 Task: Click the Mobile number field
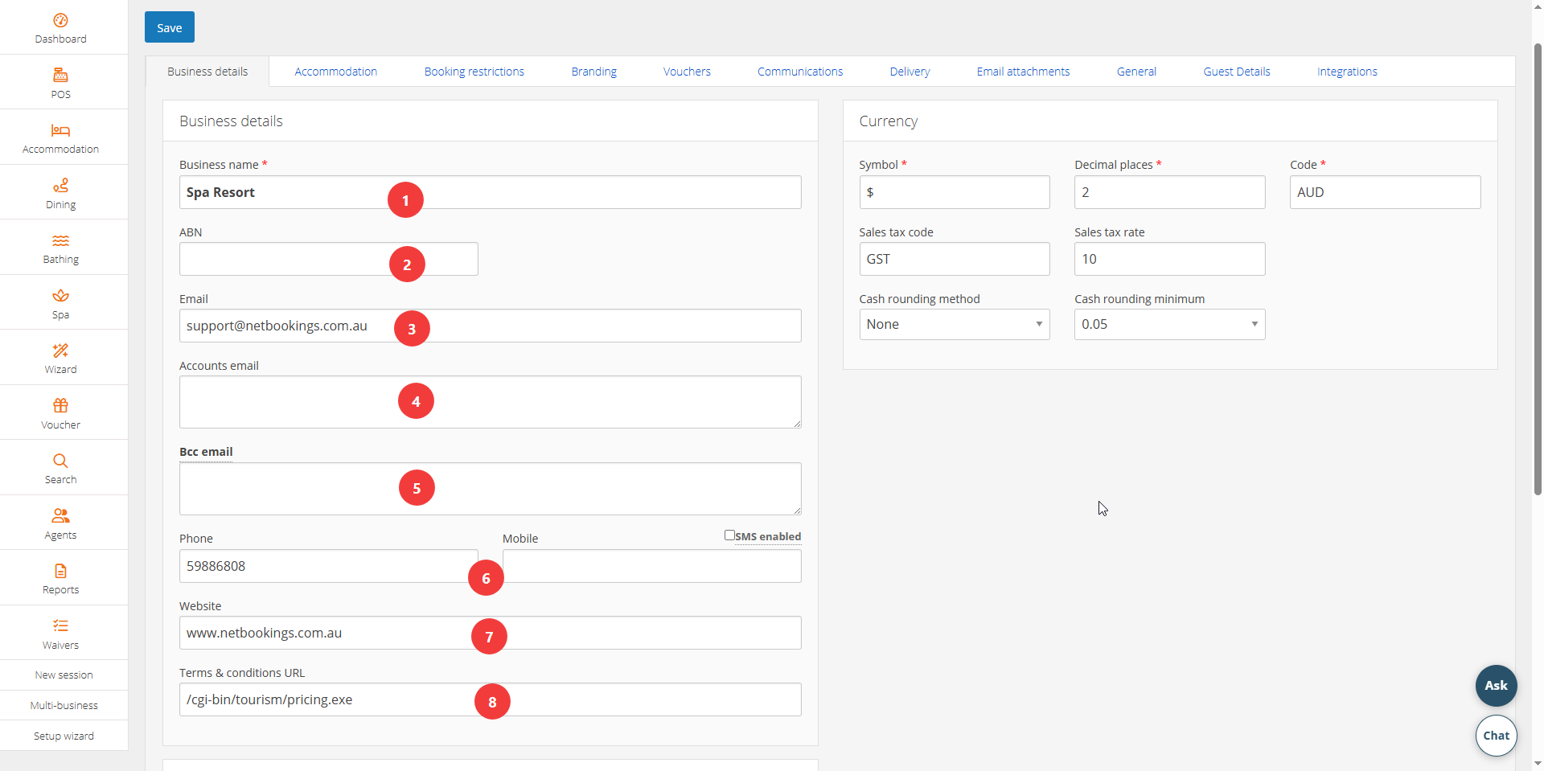651,566
